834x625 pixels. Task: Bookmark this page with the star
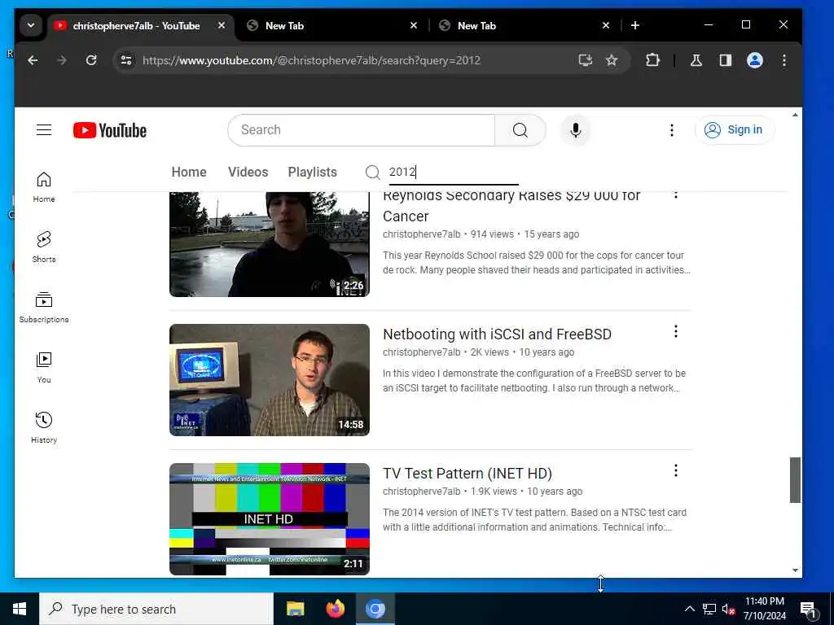[x=612, y=60]
